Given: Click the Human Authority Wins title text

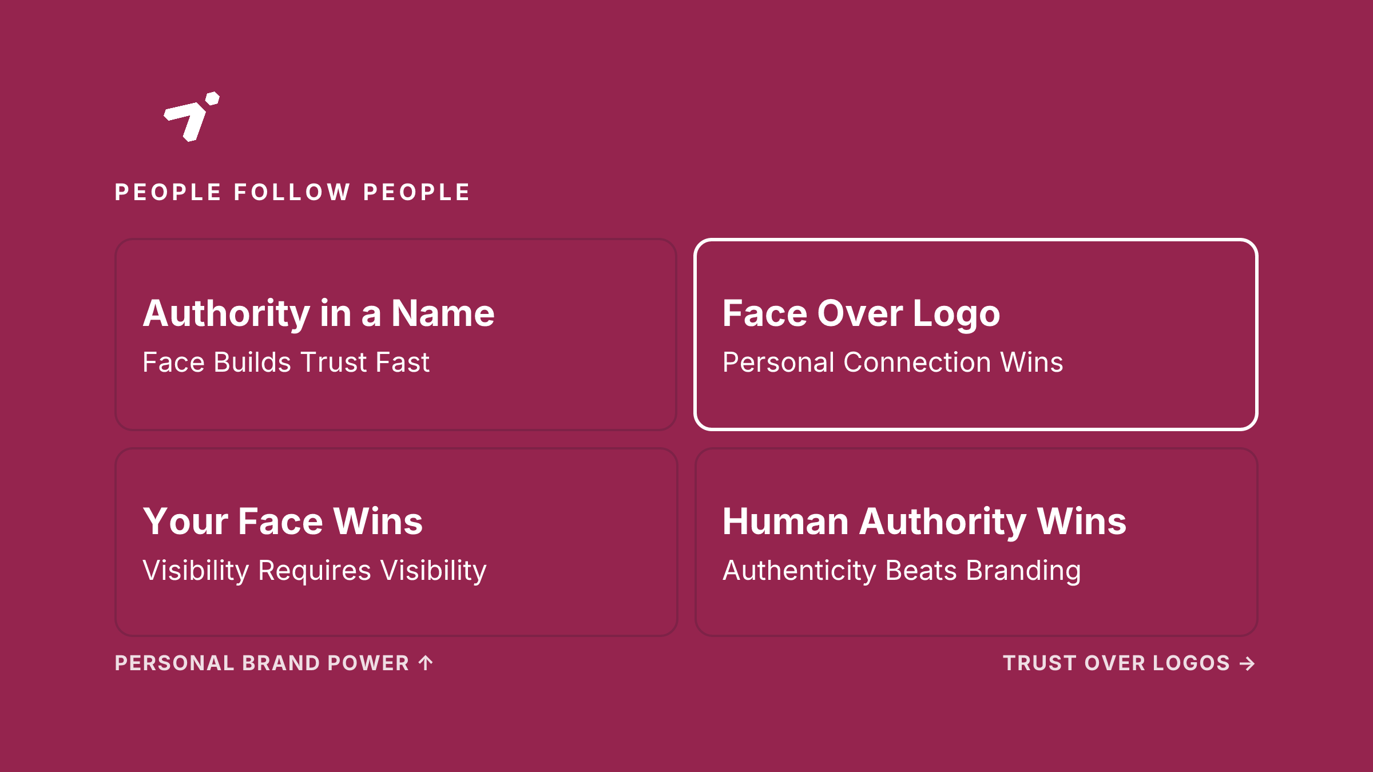Looking at the screenshot, I should (924, 522).
